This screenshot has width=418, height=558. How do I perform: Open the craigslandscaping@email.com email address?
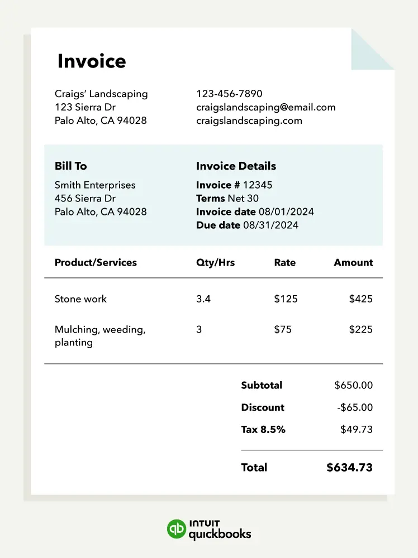click(266, 107)
